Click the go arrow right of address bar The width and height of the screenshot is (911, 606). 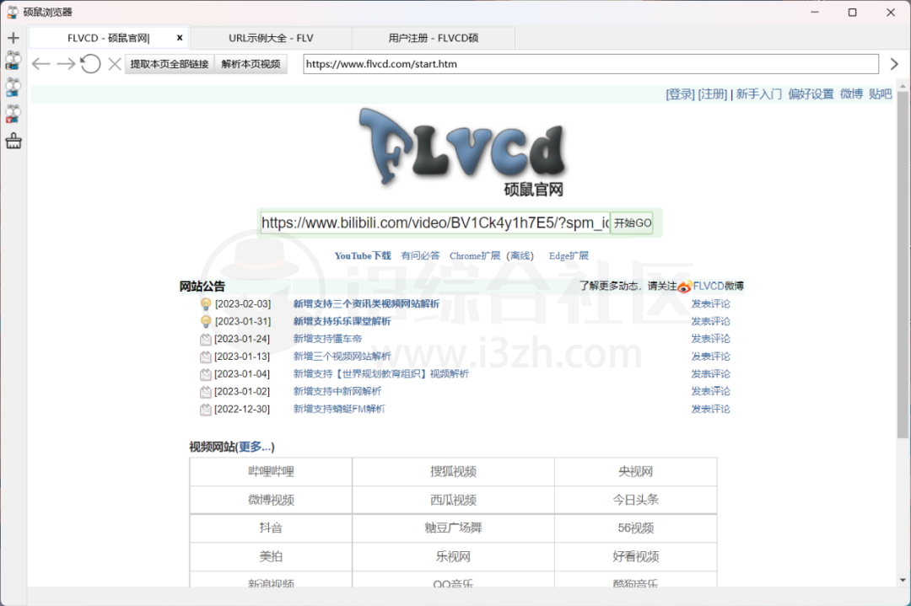(x=894, y=64)
